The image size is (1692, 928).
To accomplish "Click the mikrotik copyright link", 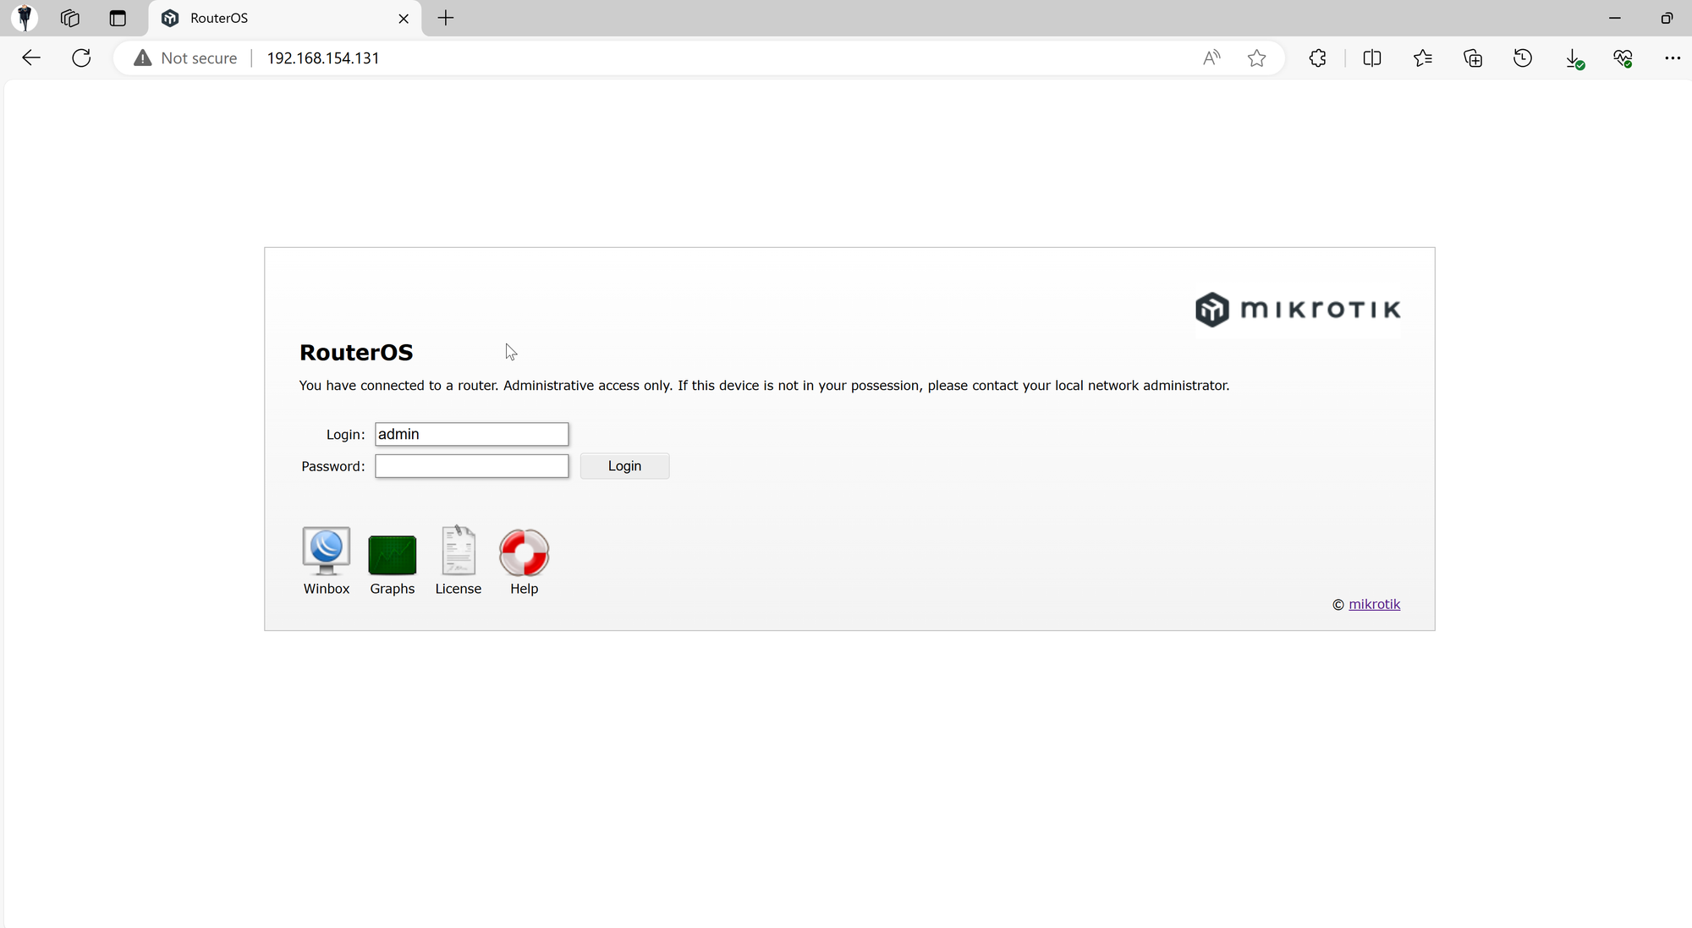I will tap(1375, 603).
